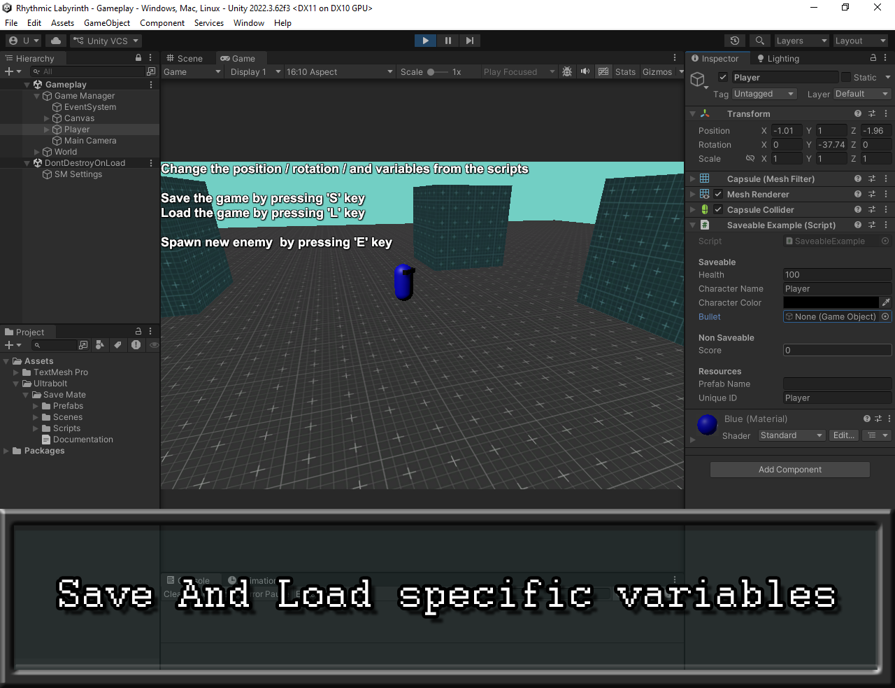Screen dimensions: 895x688
Task: Open the Layers dropdown
Action: point(801,41)
